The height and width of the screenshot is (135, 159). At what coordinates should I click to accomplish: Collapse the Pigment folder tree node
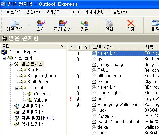click(17, 88)
